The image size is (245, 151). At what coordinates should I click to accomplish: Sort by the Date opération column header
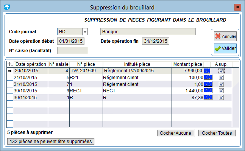[x=31, y=64]
